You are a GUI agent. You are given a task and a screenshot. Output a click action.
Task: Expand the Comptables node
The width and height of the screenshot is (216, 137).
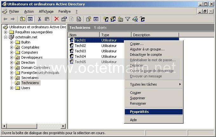(x=11, y=47)
